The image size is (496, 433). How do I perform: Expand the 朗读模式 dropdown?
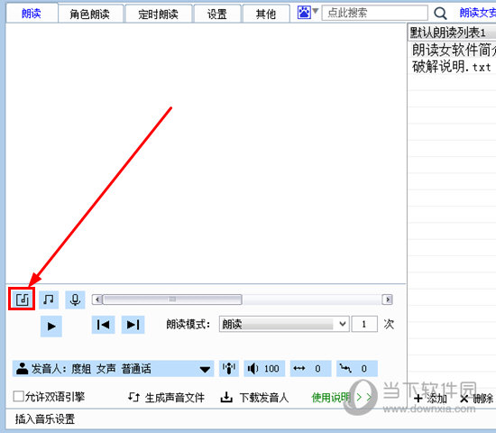point(284,324)
